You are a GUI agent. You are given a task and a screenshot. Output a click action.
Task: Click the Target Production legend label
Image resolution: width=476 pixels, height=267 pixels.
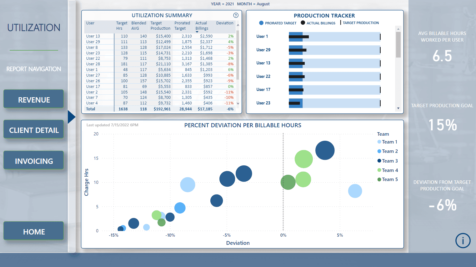(x=361, y=23)
